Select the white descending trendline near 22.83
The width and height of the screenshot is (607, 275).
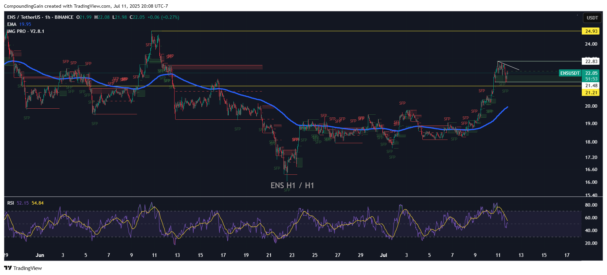coord(508,66)
